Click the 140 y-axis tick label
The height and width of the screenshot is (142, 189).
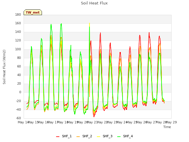(x=18, y=32)
